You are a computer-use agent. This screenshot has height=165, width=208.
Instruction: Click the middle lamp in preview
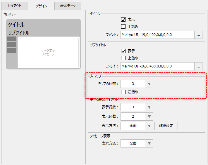[12, 45]
